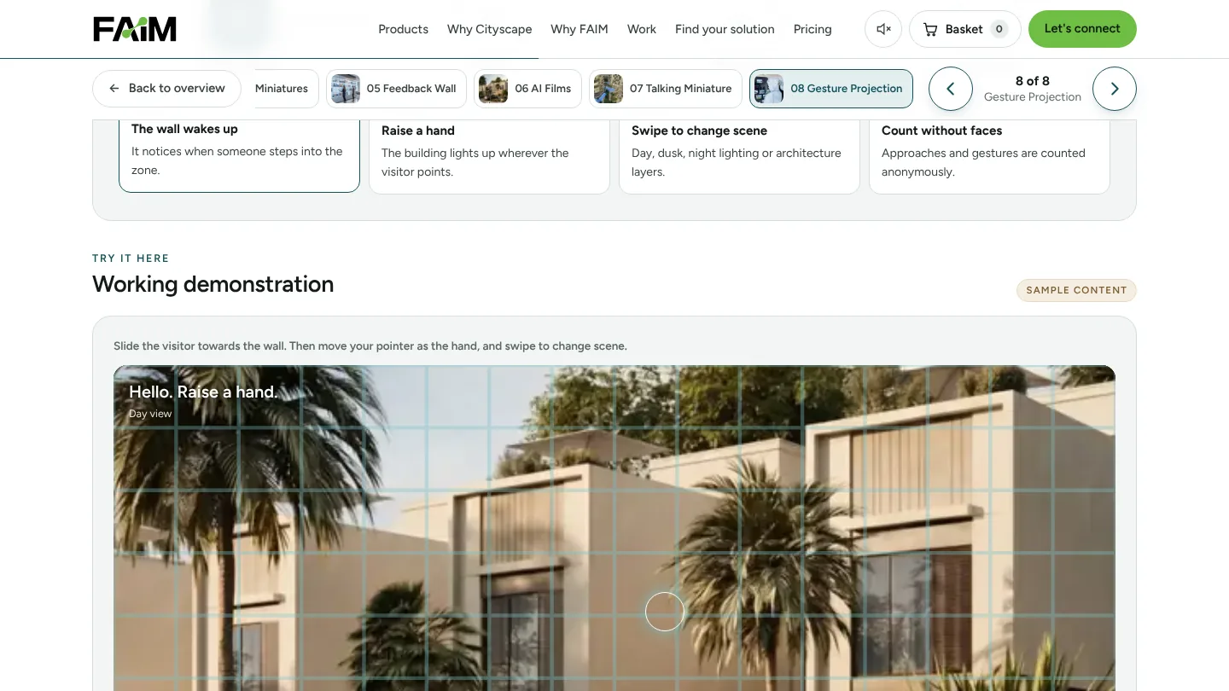This screenshot has width=1229, height=691.
Task: Click the '8 of 8' counter text
Action: pos(1033,81)
